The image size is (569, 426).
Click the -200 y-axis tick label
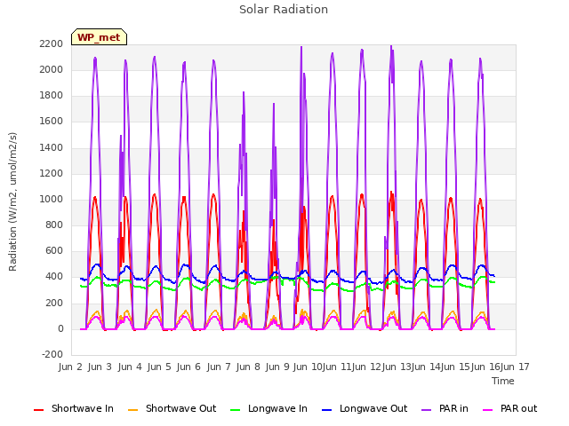[x=52, y=354]
